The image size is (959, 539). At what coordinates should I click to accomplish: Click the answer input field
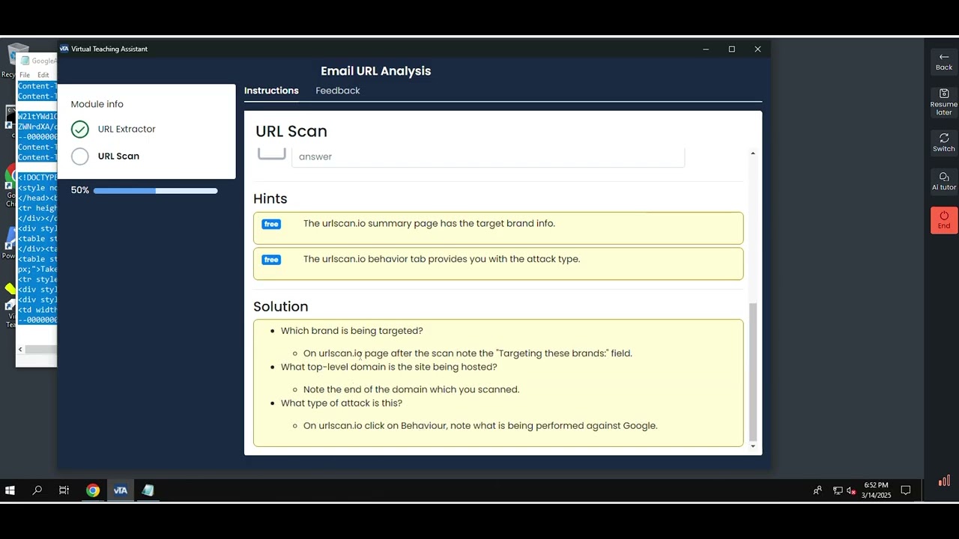pyautogui.click(x=488, y=156)
